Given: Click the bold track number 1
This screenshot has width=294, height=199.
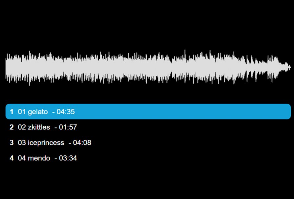Looking at the screenshot, I should pos(11,112).
